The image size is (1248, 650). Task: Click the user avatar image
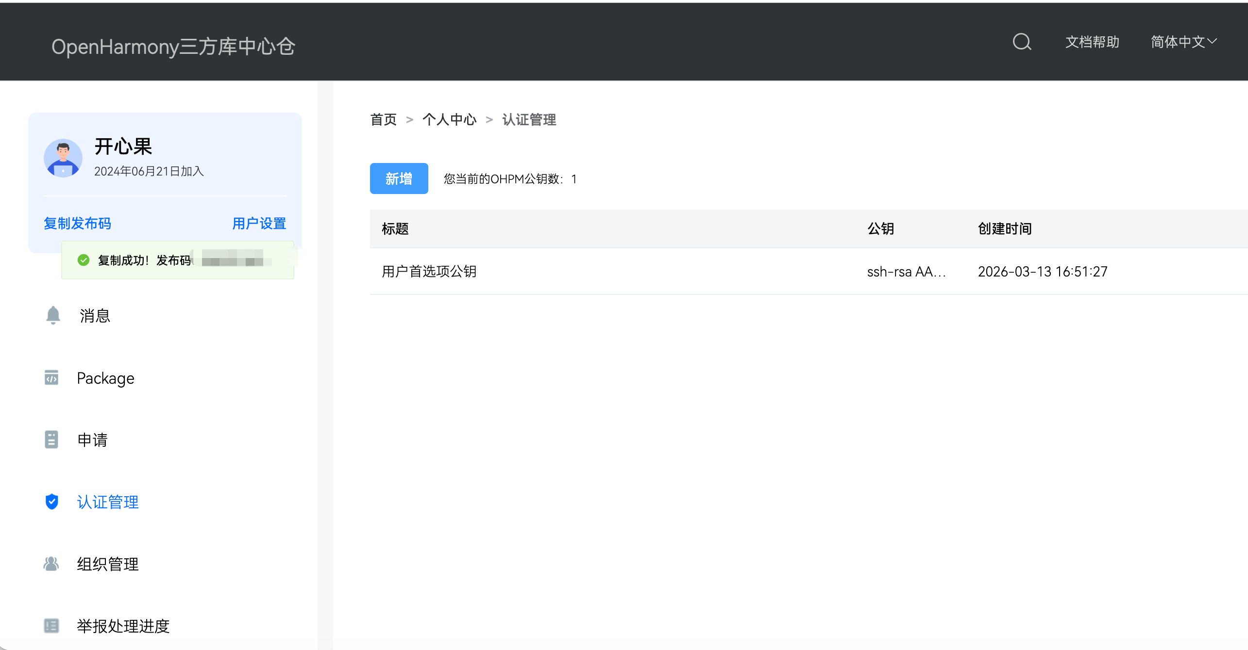click(63, 158)
